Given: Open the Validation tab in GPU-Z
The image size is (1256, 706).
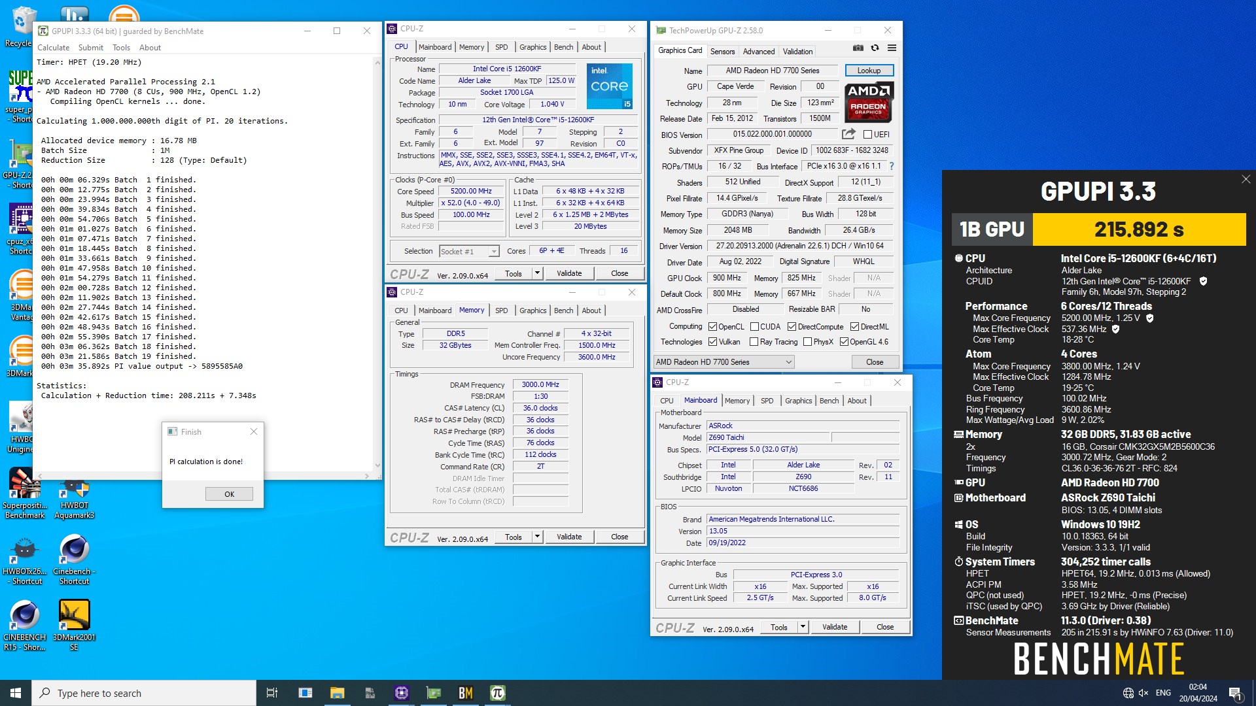Looking at the screenshot, I should [x=797, y=52].
